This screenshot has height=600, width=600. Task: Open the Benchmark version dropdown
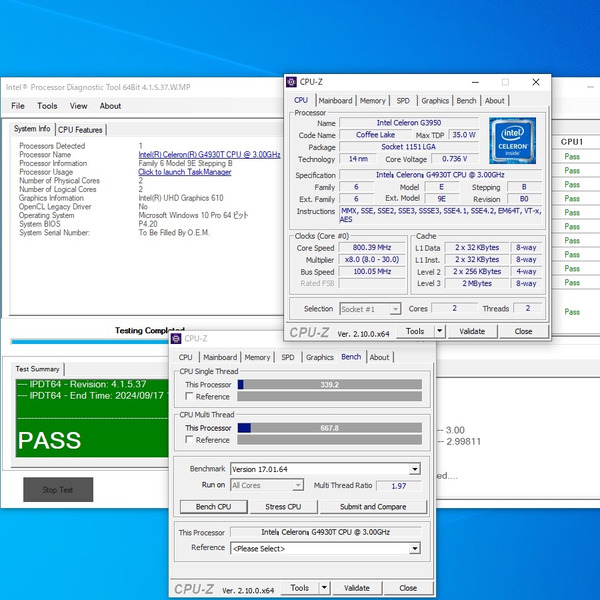(x=415, y=469)
